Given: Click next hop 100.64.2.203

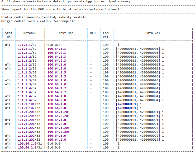Looking at the screenshot, I should tap(59, 132).
